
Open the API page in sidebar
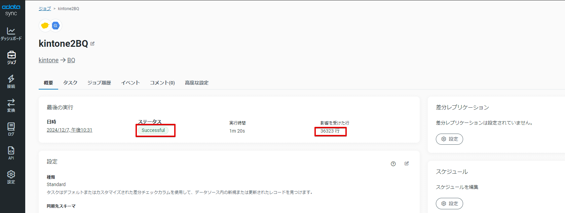coord(11,153)
